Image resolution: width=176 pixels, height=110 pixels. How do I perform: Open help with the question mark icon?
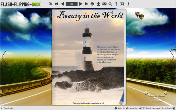pos(116,4)
